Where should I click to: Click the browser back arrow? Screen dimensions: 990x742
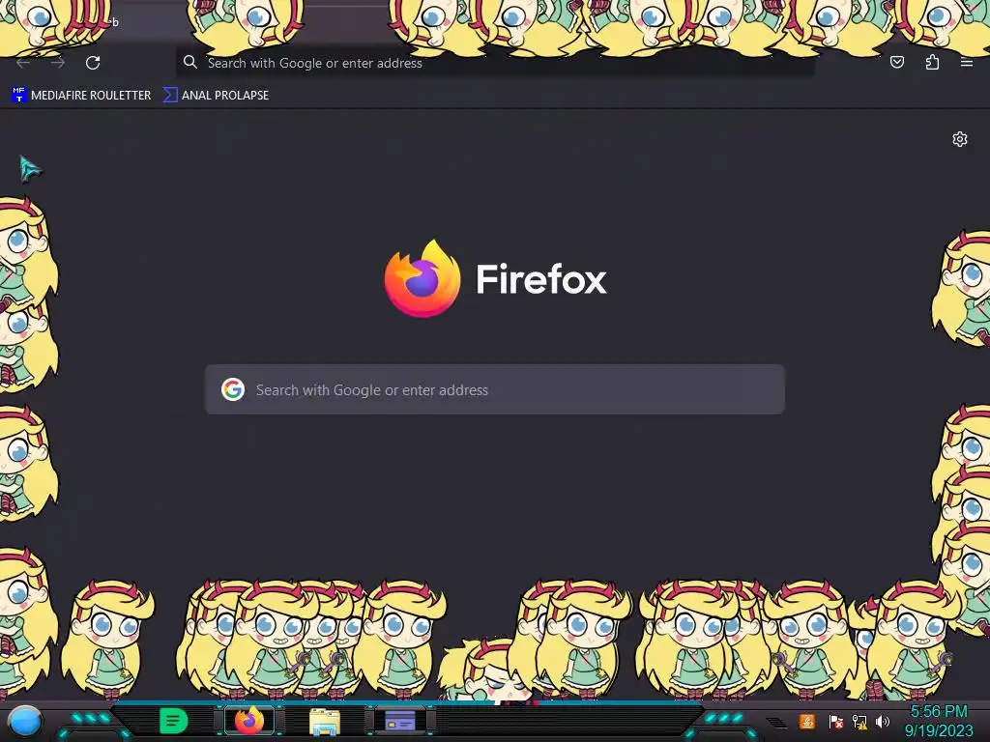click(23, 63)
